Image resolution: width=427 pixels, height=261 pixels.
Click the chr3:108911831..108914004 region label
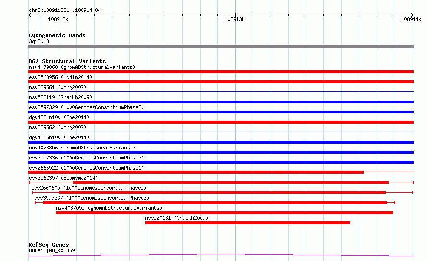(65, 11)
